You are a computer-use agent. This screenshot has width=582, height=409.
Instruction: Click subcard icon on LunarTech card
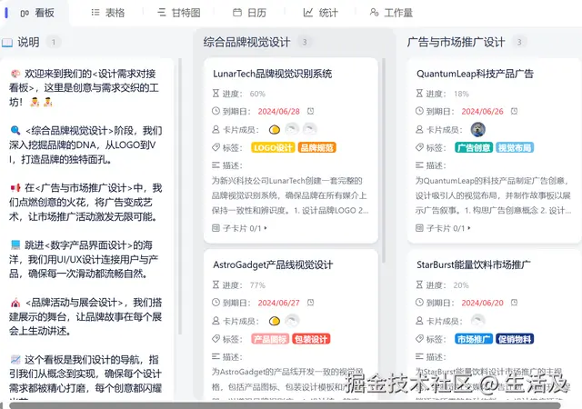click(216, 228)
